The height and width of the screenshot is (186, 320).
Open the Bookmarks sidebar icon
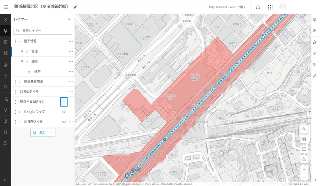click(5, 87)
